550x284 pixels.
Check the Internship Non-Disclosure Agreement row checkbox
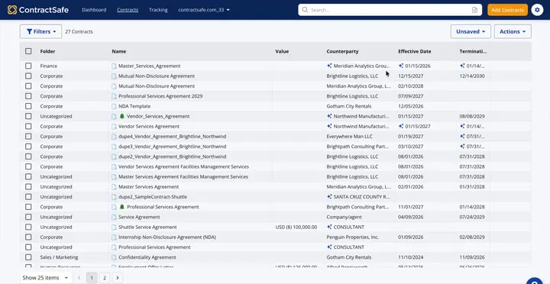tap(28, 237)
